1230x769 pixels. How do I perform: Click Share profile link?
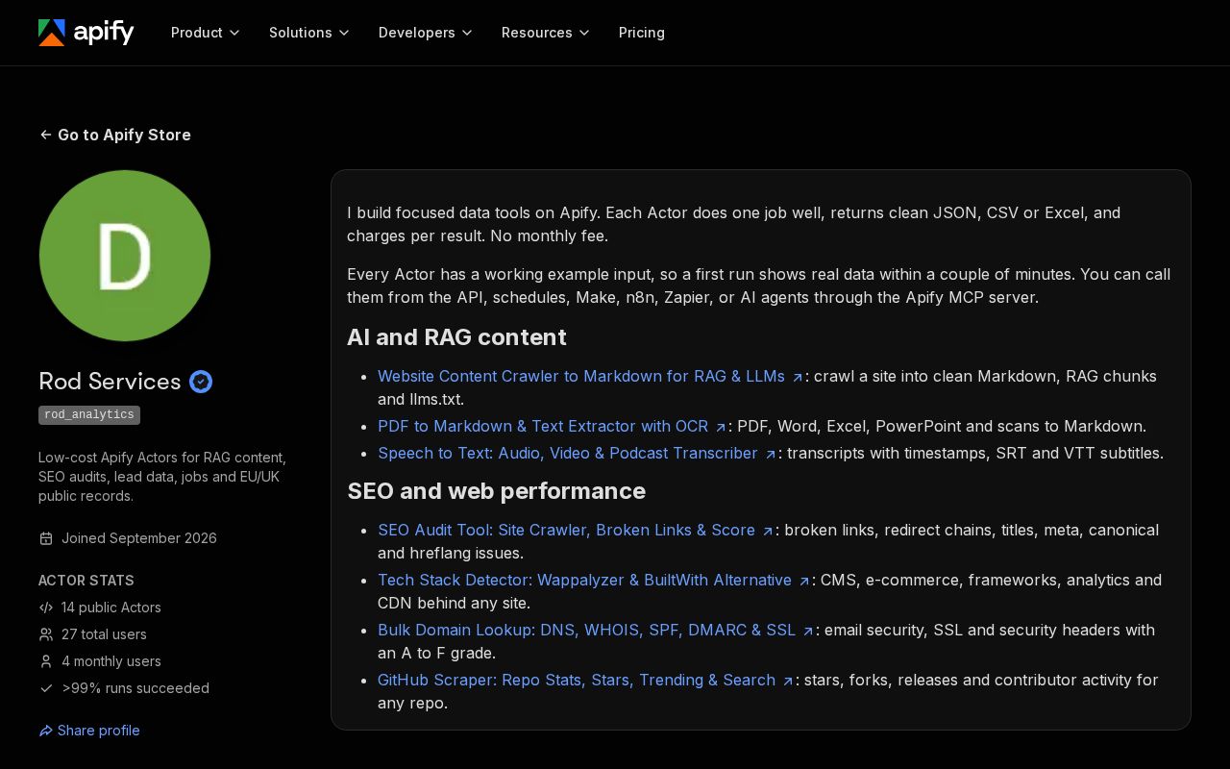89,731
